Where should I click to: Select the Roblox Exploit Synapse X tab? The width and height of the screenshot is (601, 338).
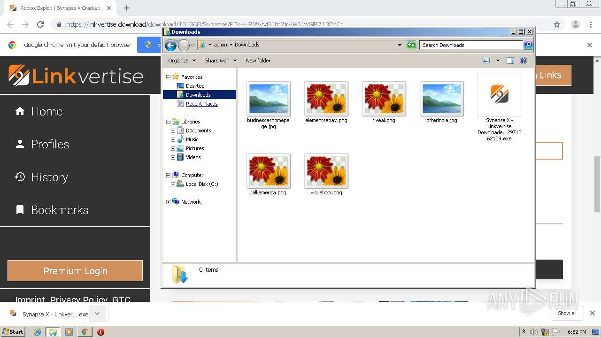click(60, 8)
